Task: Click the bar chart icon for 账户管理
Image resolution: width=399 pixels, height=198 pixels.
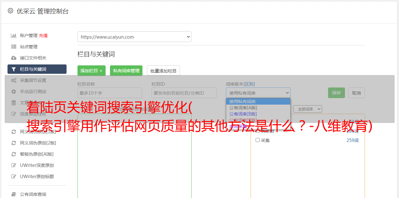Action: (x=14, y=35)
